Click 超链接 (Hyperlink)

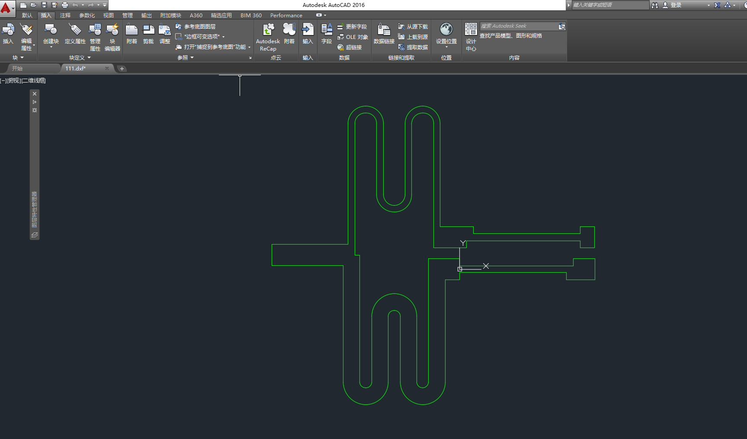coord(349,48)
